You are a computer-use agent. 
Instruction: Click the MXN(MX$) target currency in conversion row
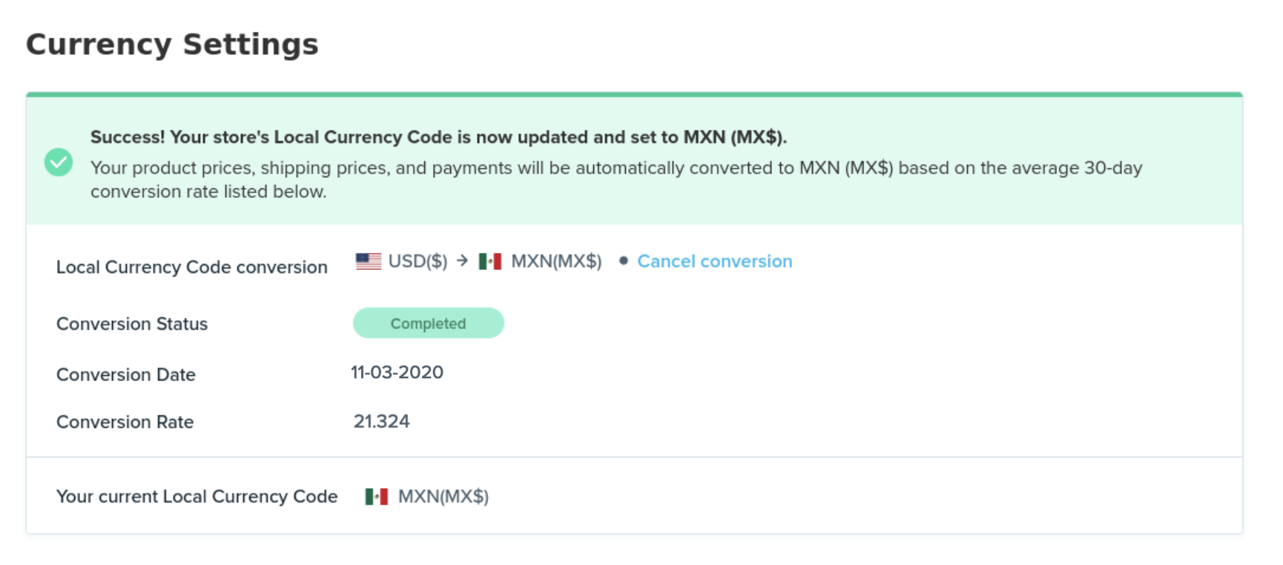click(556, 261)
